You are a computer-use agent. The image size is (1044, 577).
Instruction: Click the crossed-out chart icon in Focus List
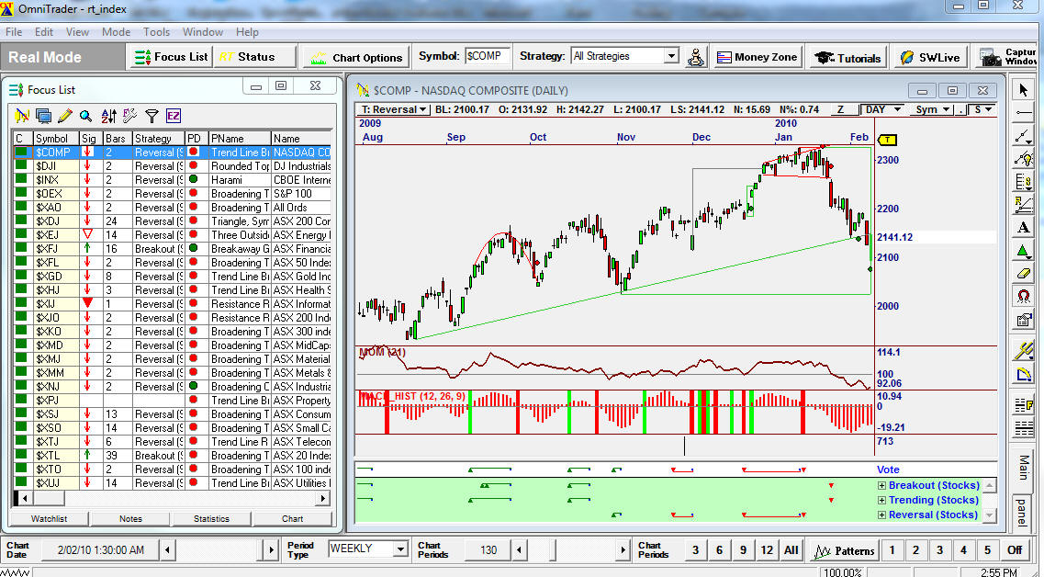coord(22,116)
